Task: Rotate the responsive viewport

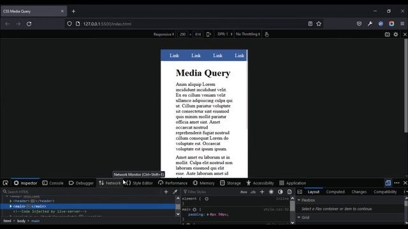Action: click(208, 34)
